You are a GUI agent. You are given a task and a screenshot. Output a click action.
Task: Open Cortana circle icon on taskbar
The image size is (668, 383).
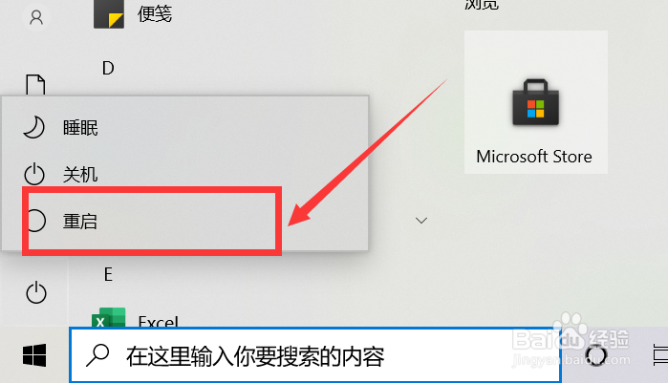[595, 355]
